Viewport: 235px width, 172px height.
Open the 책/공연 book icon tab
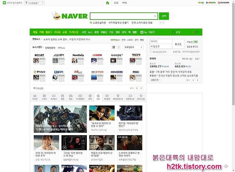pos(107,97)
